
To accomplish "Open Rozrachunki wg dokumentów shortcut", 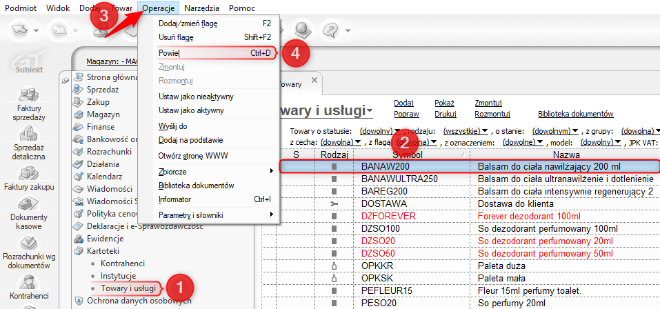I will pos(29,243).
